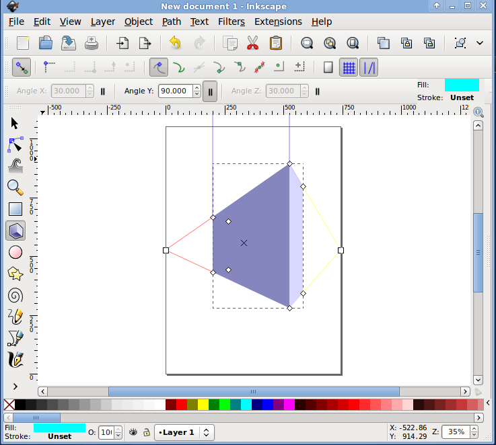Click the Undo arrow icon
This screenshot has width=496, height=445.
pyautogui.click(x=175, y=44)
